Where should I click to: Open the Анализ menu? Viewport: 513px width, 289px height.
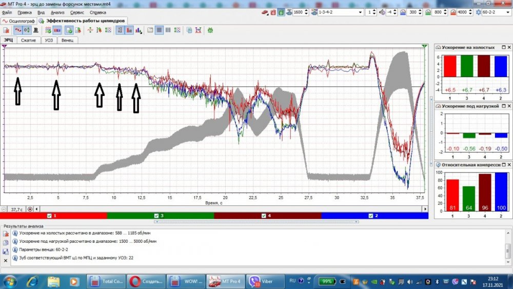point(57,12)
